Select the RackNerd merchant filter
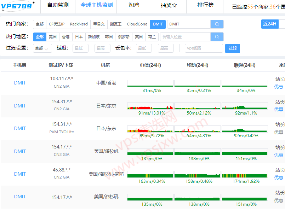285x210 pixels. point(79,24)
